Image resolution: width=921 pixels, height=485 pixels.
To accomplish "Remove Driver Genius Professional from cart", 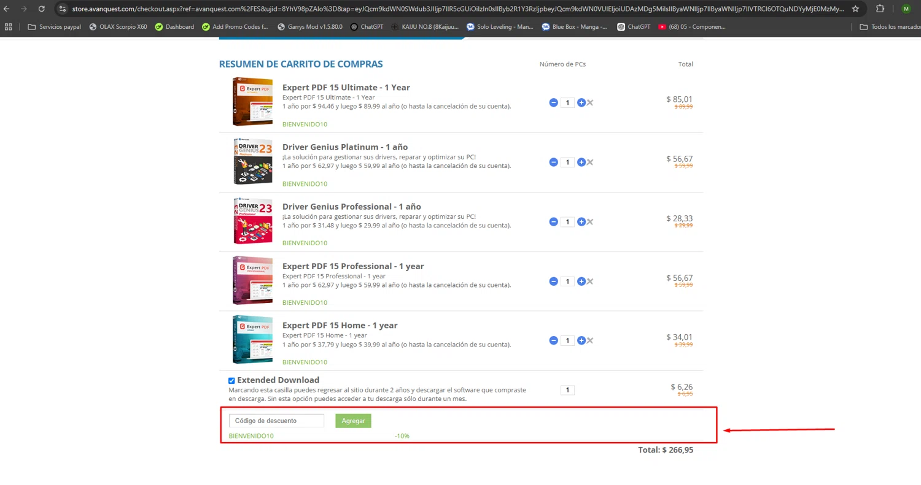I will tap(590, 221).
